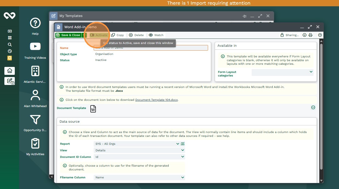
Task: Click the Delete button
Action: pos(136,35)
